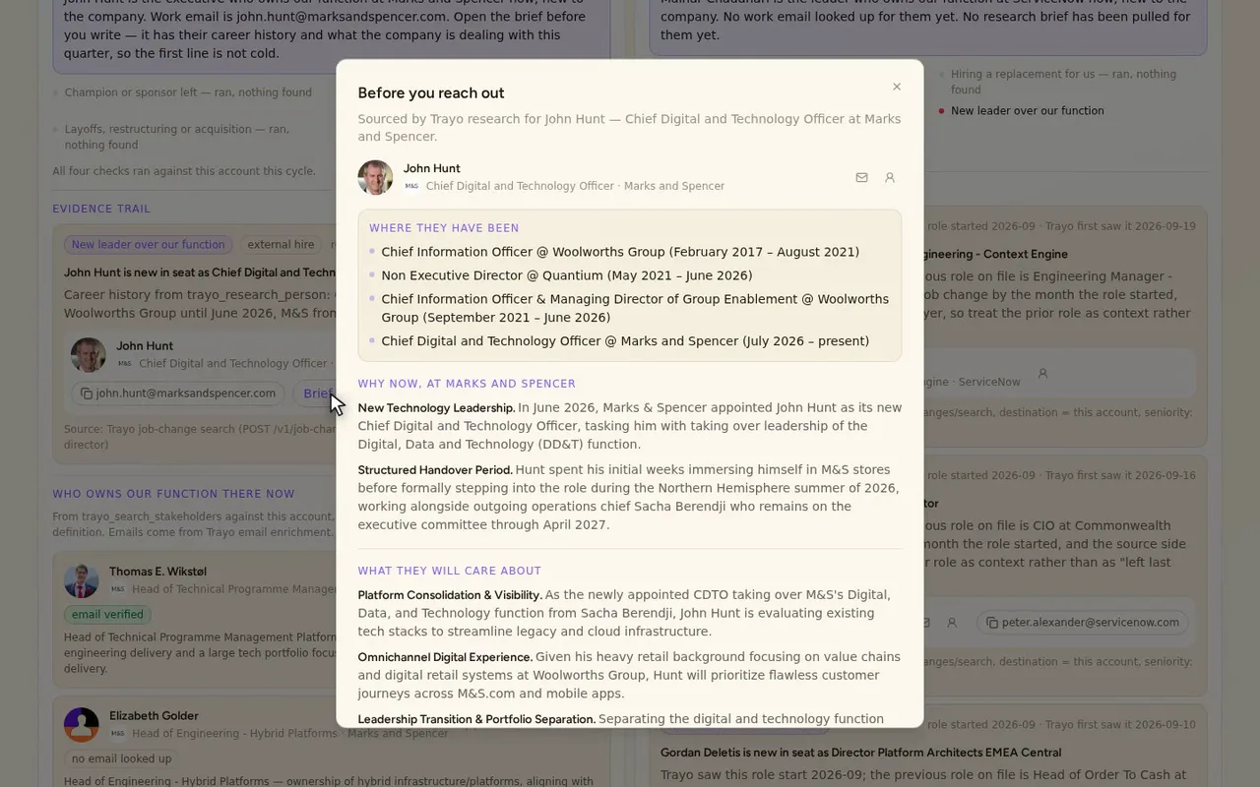
Task: Click the 'email verified' badge
Action: point(107,615)
